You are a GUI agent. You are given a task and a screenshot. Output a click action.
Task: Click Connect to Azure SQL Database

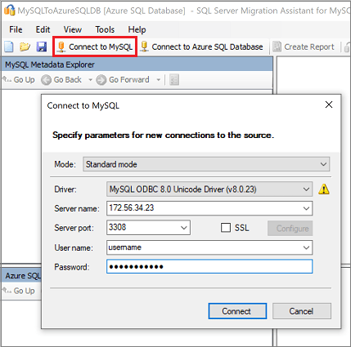coord(201,47)
